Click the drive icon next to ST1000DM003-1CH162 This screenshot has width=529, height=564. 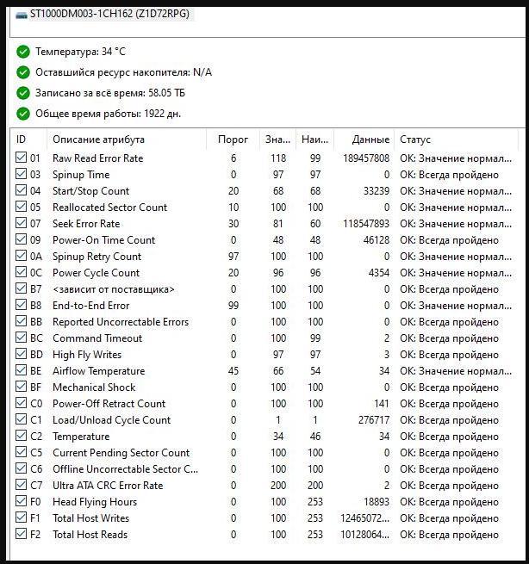pos(22,15)
